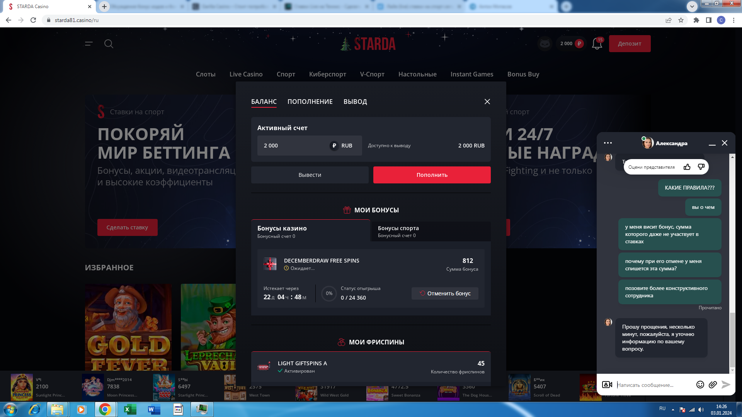Click the Пополнить button
Viewport: 742px width, 417px height.
tap(432, 175)
